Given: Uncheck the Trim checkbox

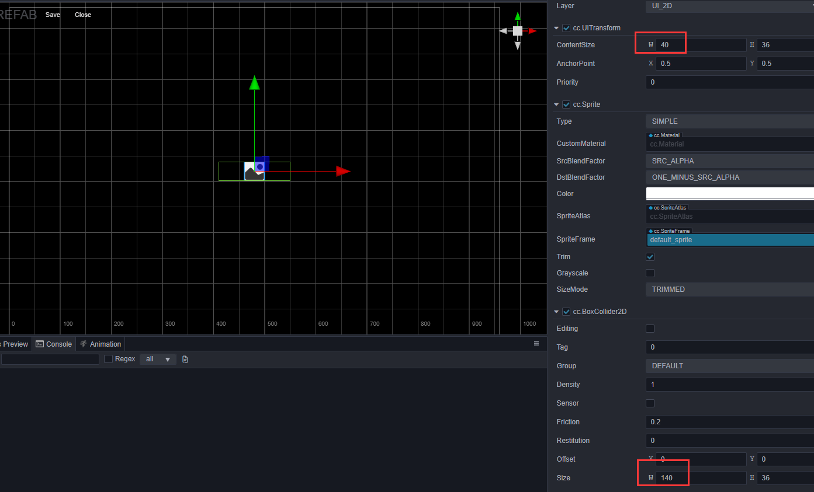Looking at the screenshot, I should pos(650,257).
